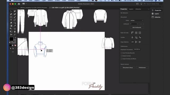Click the black Fill color swatch
This screenshot has height=95, width=170.
pos(11,39)
